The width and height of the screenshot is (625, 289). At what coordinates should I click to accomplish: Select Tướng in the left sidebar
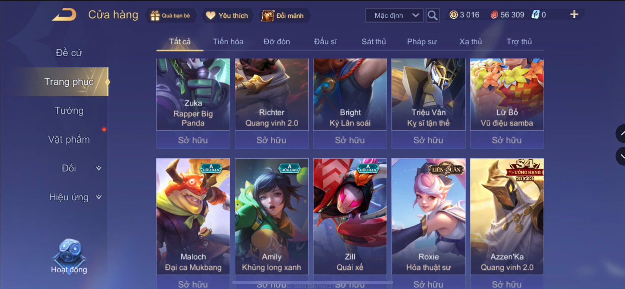pos(69,111)
